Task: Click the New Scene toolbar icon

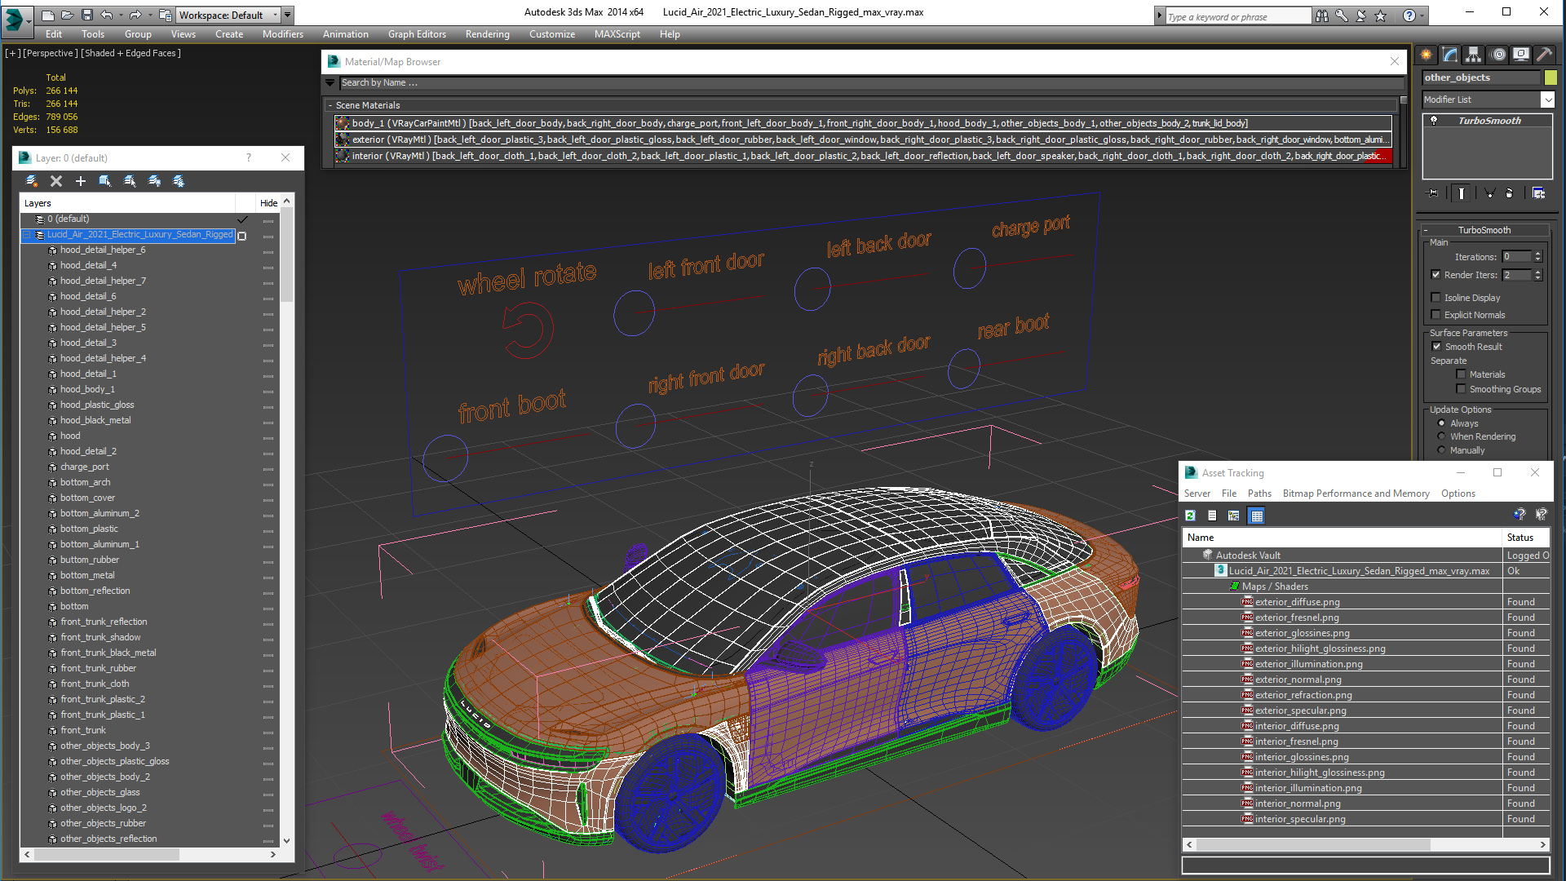Action: (48, 15)
